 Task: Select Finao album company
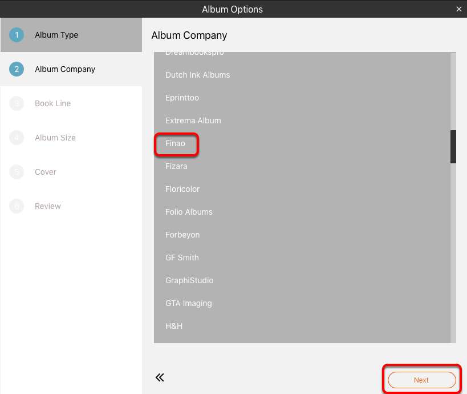point(302,143)
